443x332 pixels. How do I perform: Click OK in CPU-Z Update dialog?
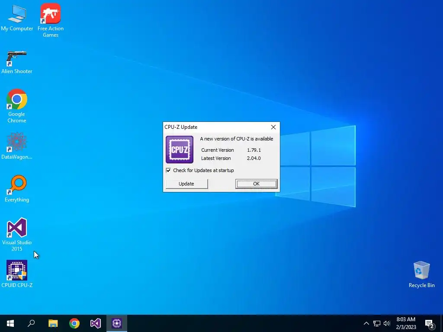click(256, 184)
